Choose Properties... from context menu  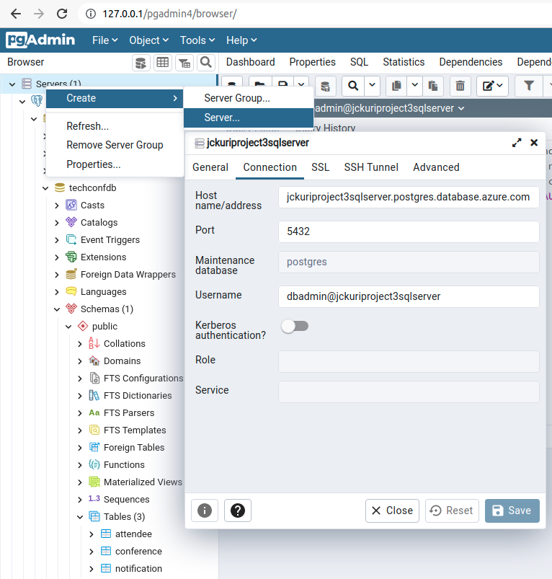(x=115, y=164)
